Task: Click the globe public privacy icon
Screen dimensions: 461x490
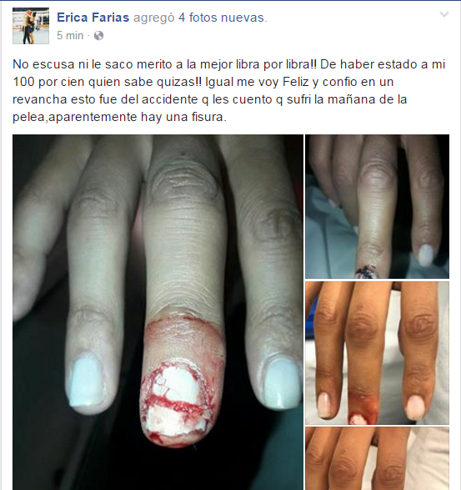Action: pyautogui.click(x=98, y=36)
